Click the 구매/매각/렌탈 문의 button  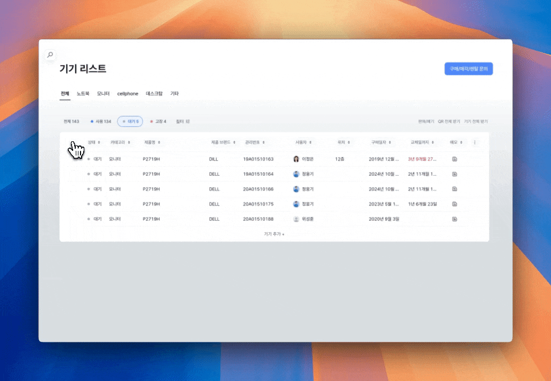click(x=468, y=69)
